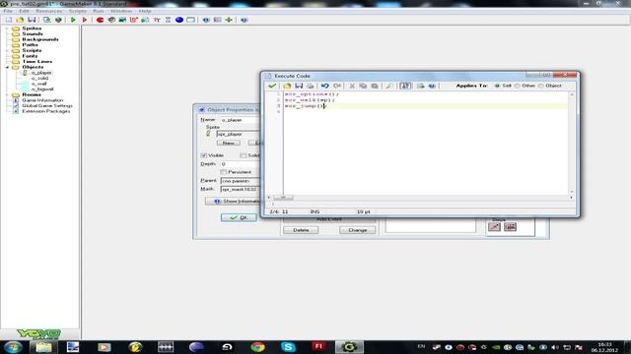Screen dimensions: 631x354
Task: Expand the Sprites folder in resource tree
Action: tap(7, 29)
